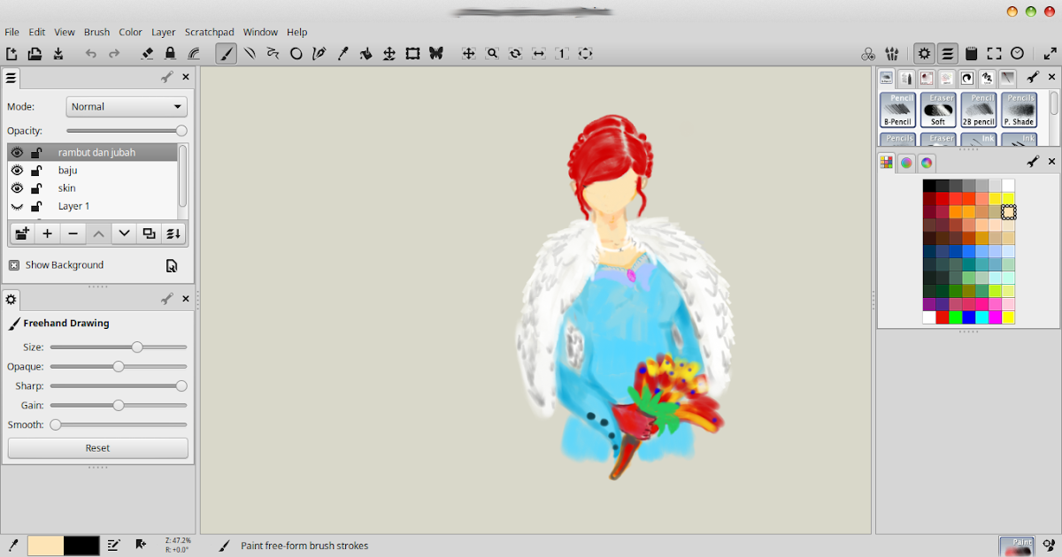1062x557 pixels.
Task: Uncheck Show Background
Action: [x=14, y=264]
